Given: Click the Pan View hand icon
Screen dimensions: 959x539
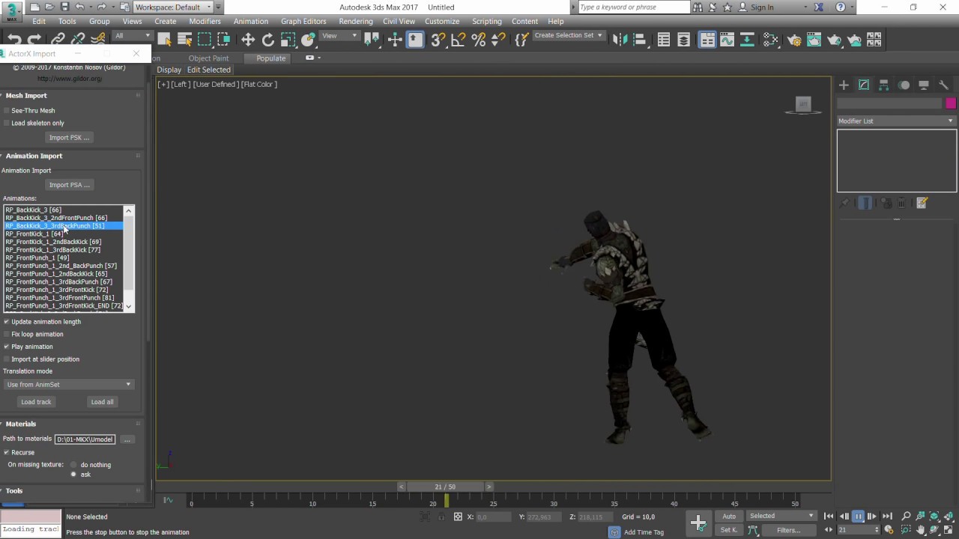Looking at the screenshot, I should point(920,530).
